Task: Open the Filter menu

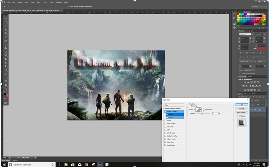Action: pos(45,2)
